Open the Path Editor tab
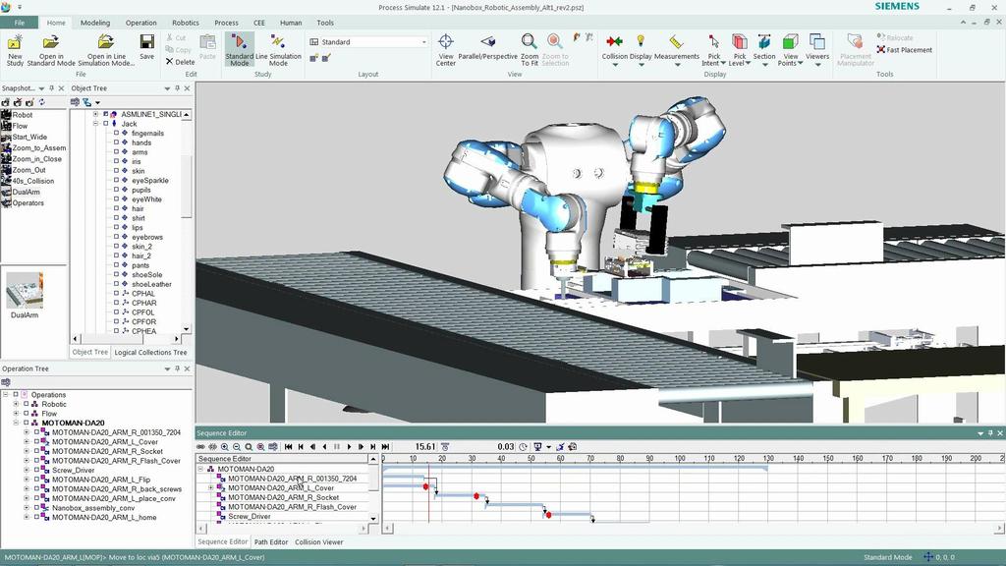Image resolution: width=1006 pixels, height=566 pixels. 271,542
